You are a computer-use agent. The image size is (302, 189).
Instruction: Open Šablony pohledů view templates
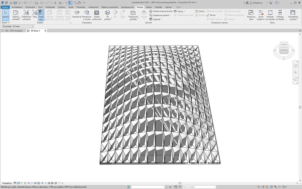(x=16, y=15)
